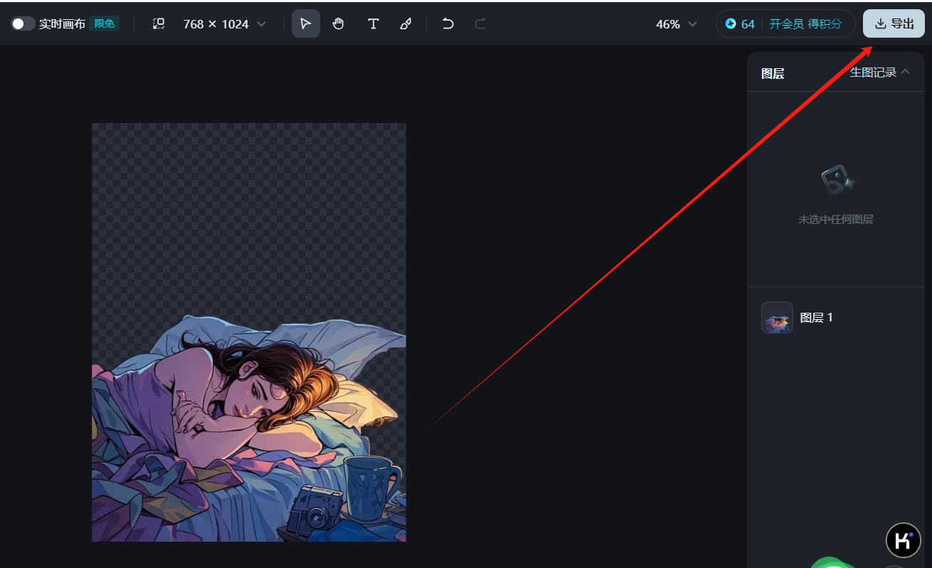
Task: Open the 开会员 得积分 link
Action: [805, 23]
